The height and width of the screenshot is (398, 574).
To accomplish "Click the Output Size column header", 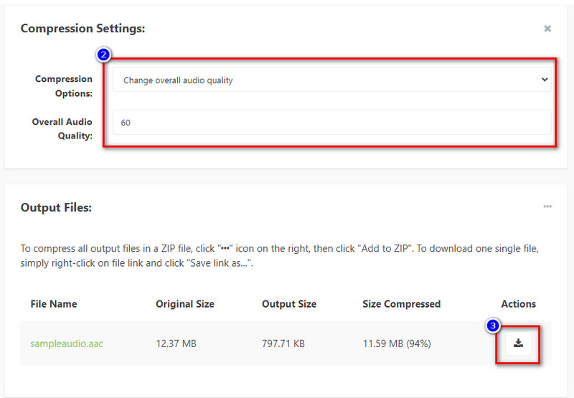I will [x=289, y=304].
